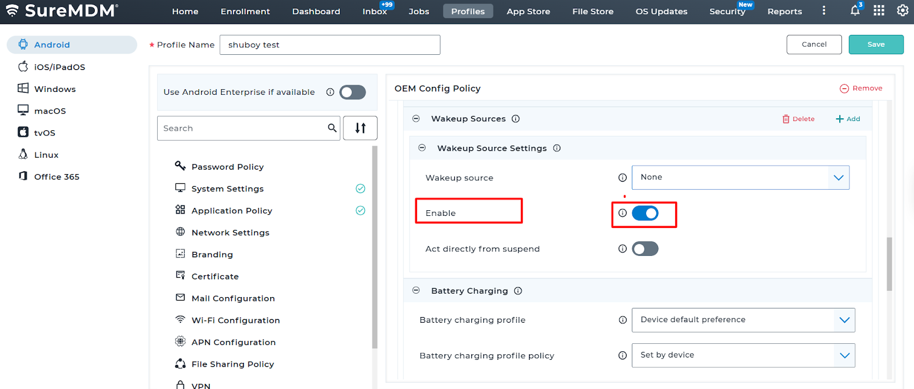
Task: Click info icon next to Wakeup Sources
Action: pos(515,119)
